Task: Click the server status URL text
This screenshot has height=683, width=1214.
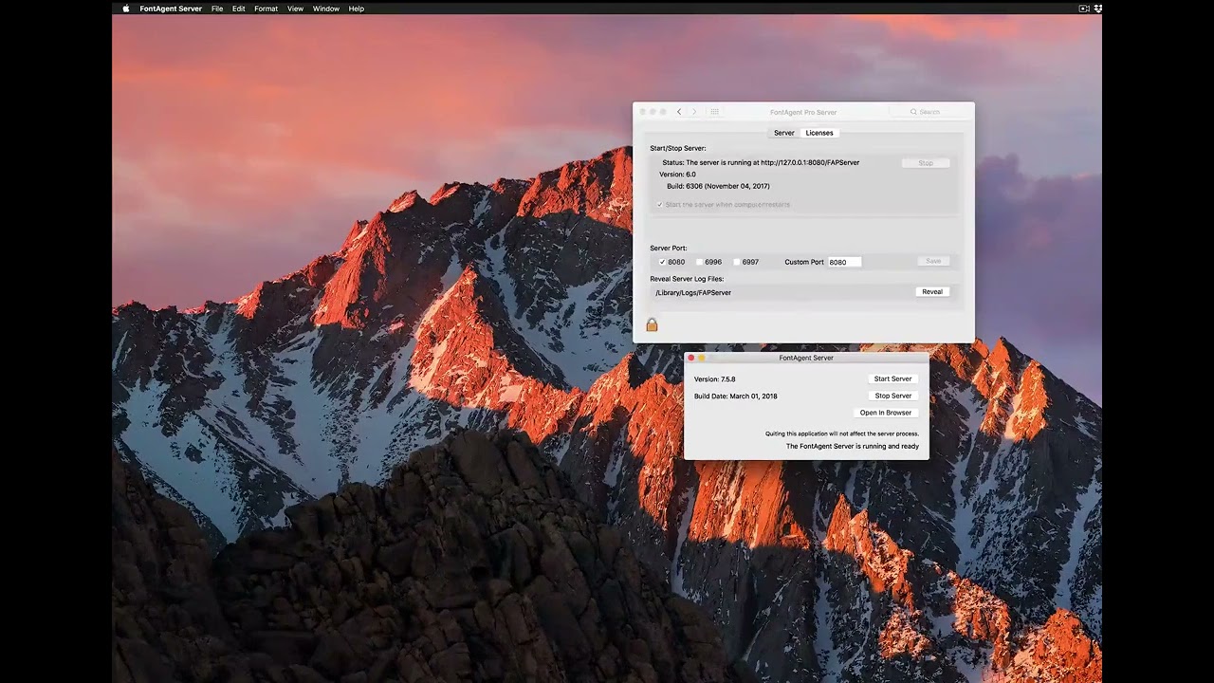Action: pyautogui.click(x=810, y=163)
